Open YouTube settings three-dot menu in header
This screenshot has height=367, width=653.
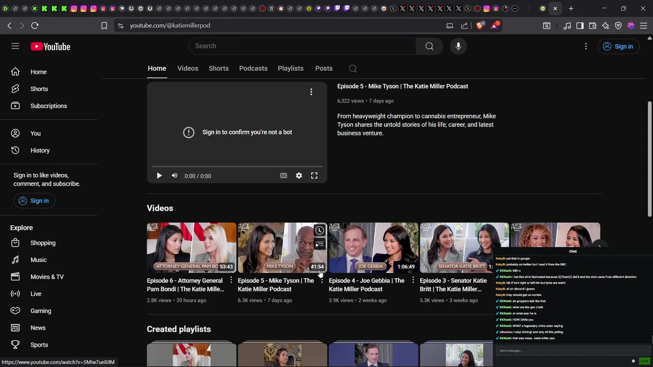coord(586,46)
